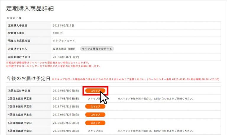
Task: Click the red call center number notice
Action: click(x=136, y=79)
